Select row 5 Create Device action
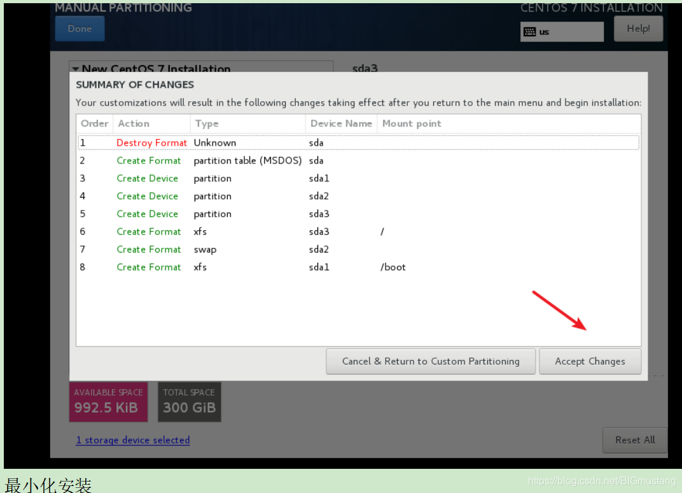The image size is (682, 493). tap(147, 214)
